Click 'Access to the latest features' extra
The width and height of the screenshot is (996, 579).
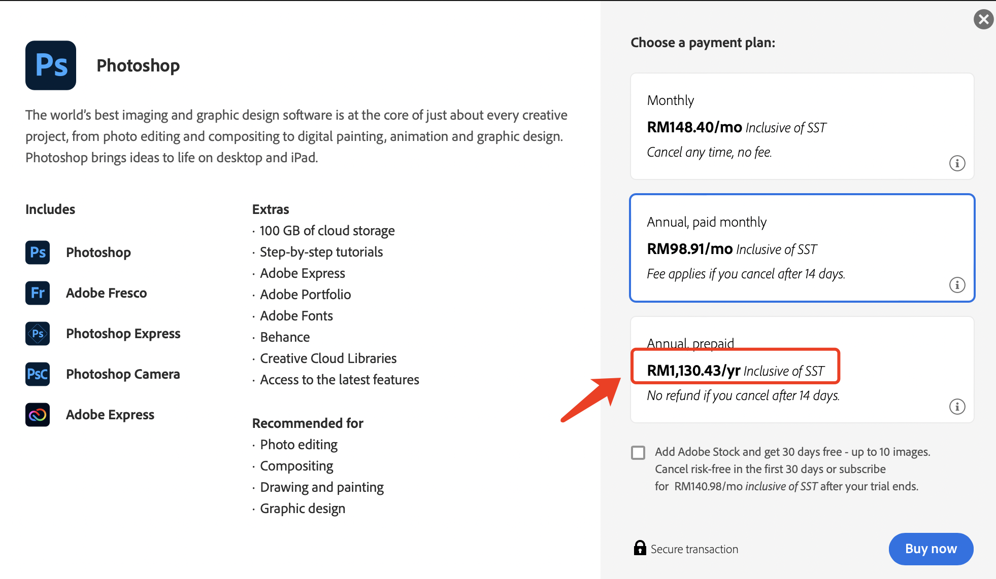click(x=340, y=380)
